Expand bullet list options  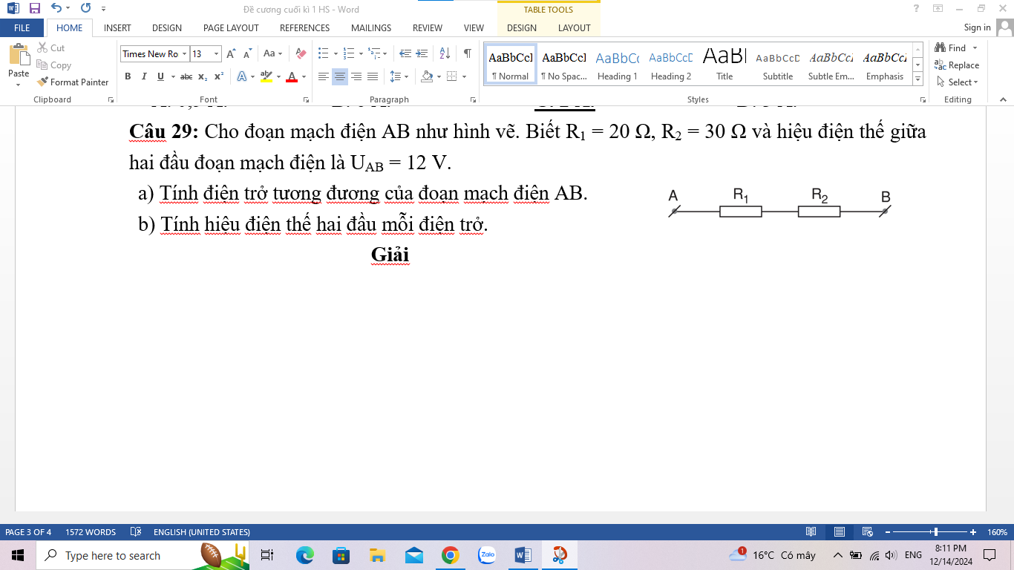[336, 53]
